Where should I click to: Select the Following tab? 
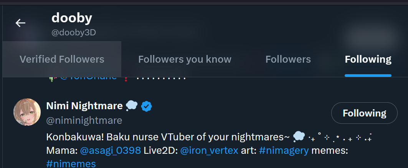click(x=368, y=59)
